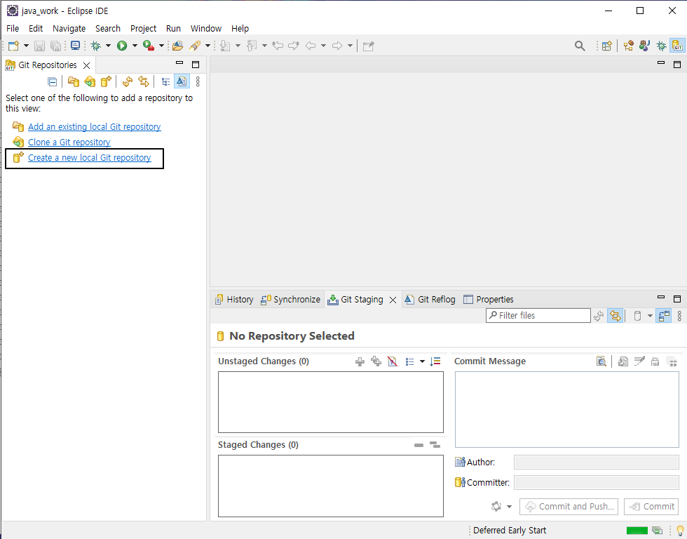This screenshot has height=539, width=687.
Task: Click the Clone repository toolbar icon
Action: tap(90, 81)
